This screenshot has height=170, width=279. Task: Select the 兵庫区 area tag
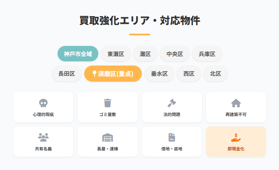(207, 54)
